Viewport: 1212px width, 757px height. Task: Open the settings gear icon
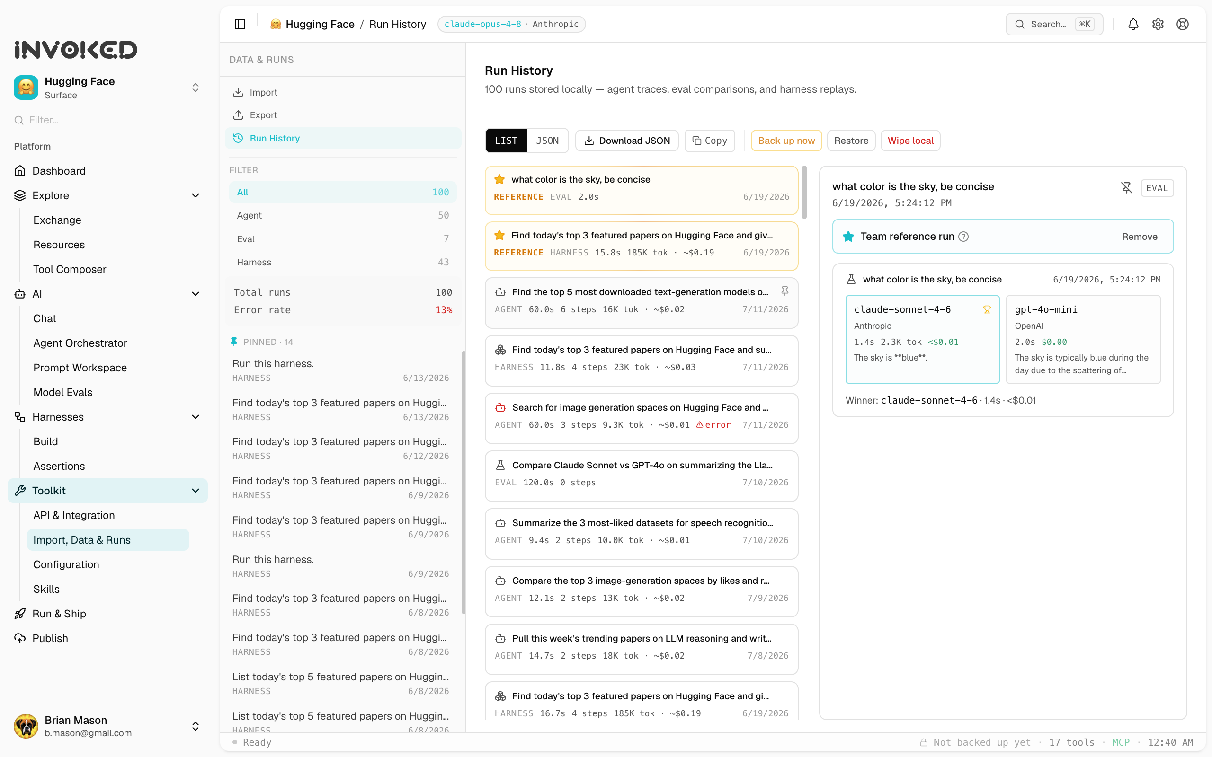pyautogui.click(x=1158, y=24)
